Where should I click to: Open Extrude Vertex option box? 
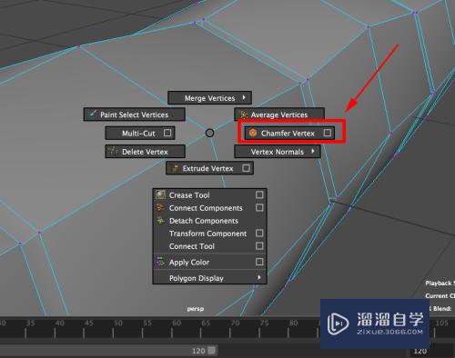coord(246,168)
